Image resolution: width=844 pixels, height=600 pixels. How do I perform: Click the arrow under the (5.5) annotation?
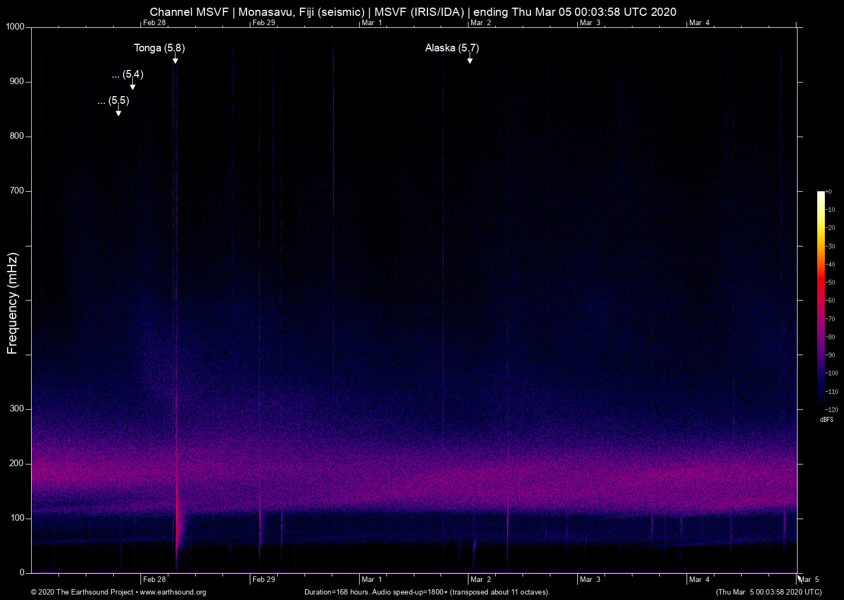(118, 112)
